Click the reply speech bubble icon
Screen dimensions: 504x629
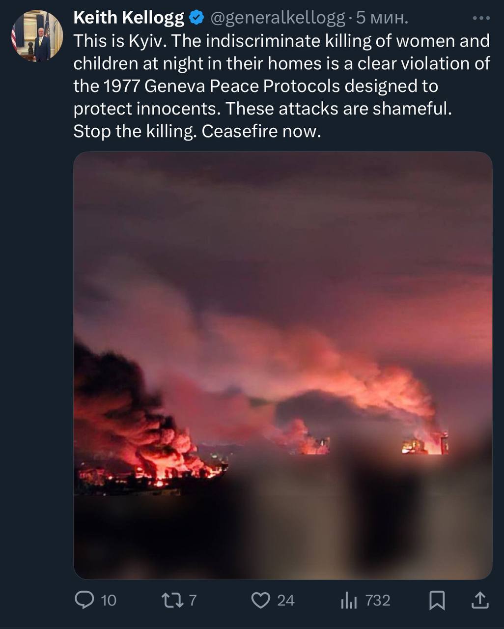(84, 600)
